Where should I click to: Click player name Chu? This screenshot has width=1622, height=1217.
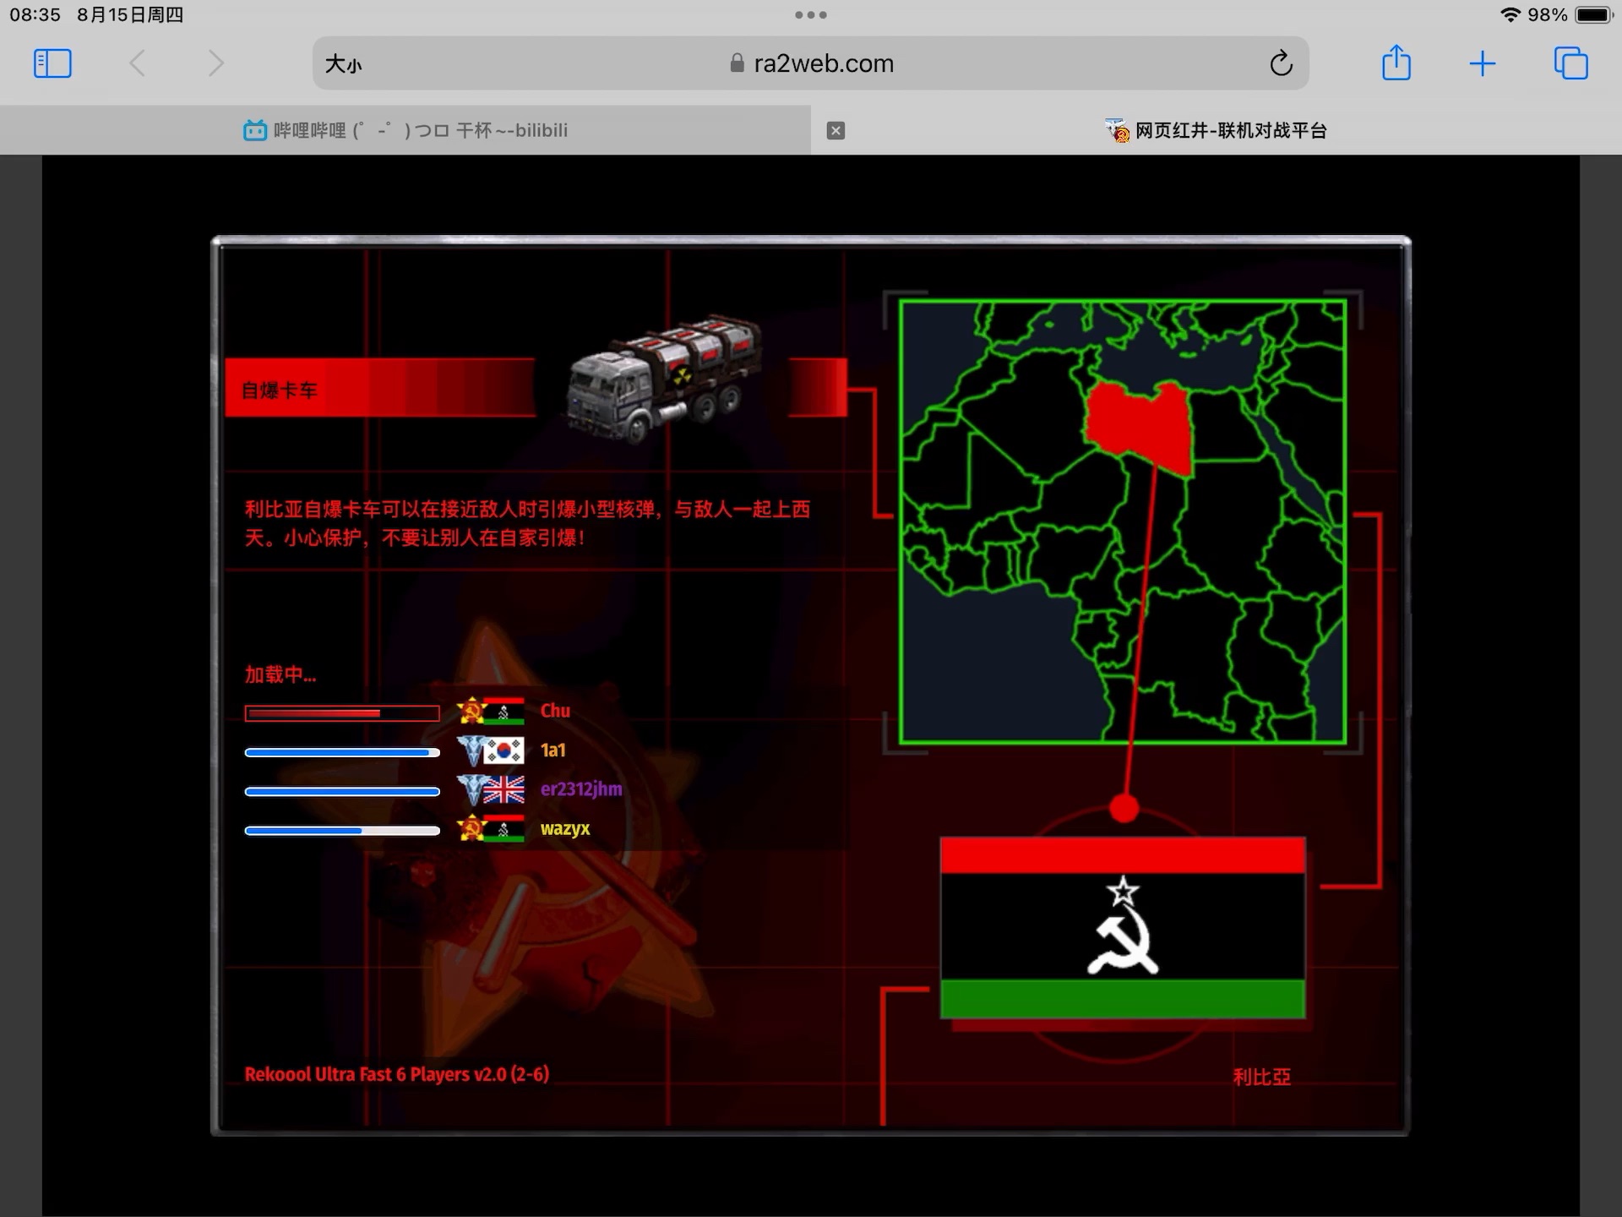pyautogui.click(x=555, y=711)
